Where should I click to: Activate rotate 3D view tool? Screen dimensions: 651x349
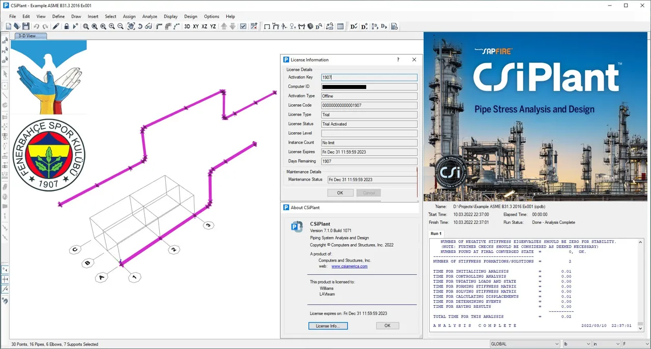click(x=140, y=26)
